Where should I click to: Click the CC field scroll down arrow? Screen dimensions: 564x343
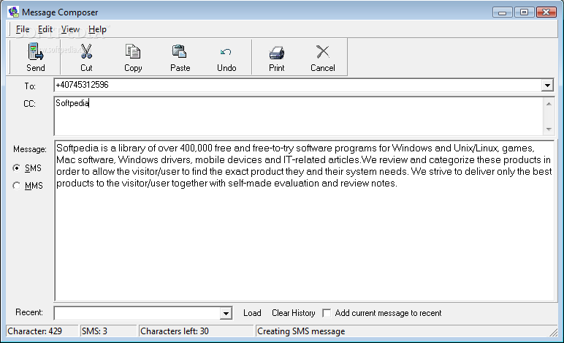[x=549, y=129]
